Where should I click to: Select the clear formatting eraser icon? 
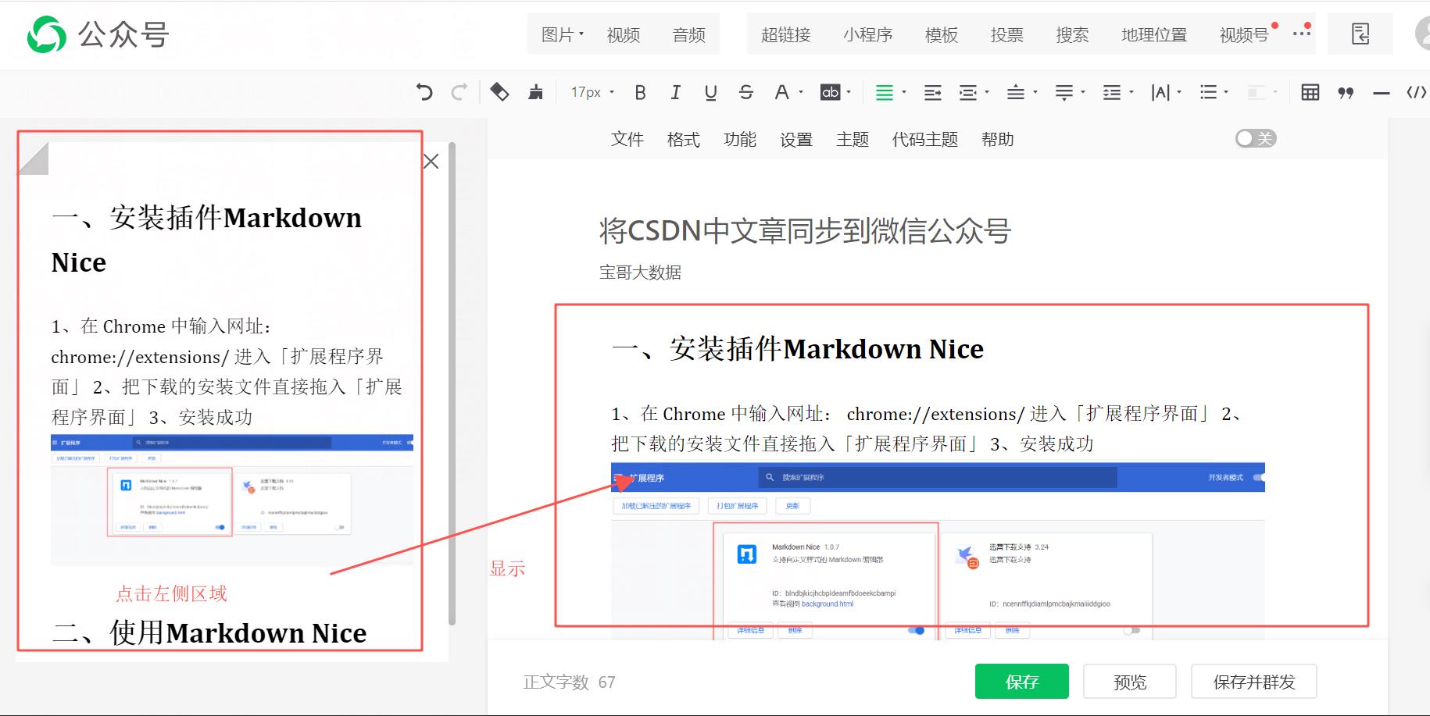click(x=499, y=92)
